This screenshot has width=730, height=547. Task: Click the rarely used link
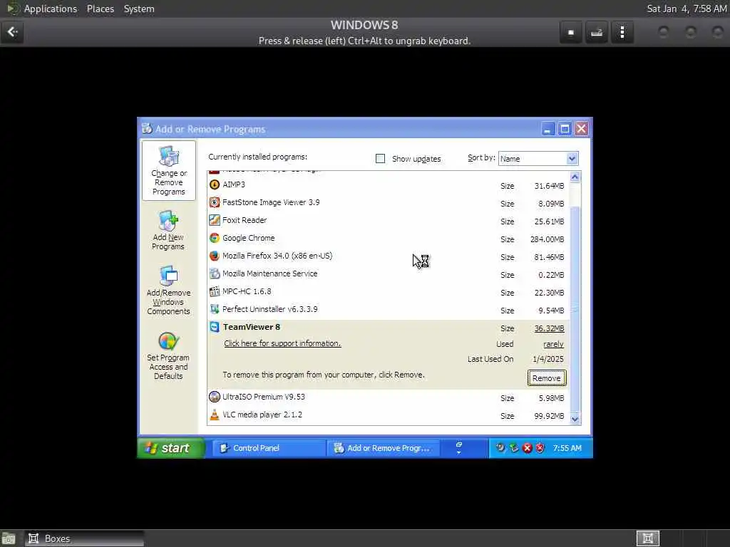553,344
